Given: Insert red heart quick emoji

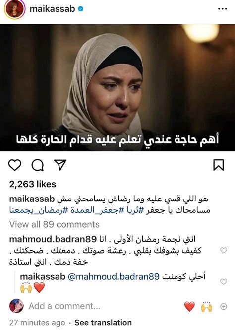Looking at the screenshot, I should [189, 306].
